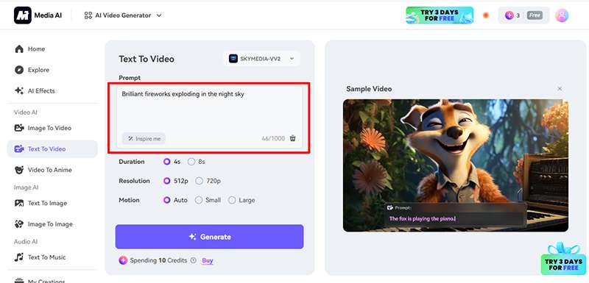This screenshot has height=283, width=589.
Task: Click the purple credits coin icon near Spending
Action: click(x=123, y=260)
